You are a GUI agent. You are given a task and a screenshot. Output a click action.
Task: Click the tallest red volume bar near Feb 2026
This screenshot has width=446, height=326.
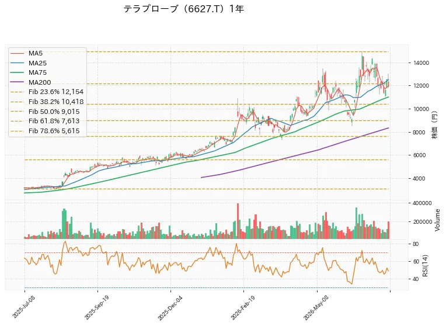click(x=238, y=221)
